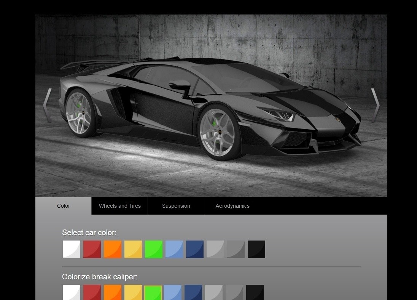Select orange car color swatch
The width and height of the screenshot is (417, 300).
pos(113,249)
